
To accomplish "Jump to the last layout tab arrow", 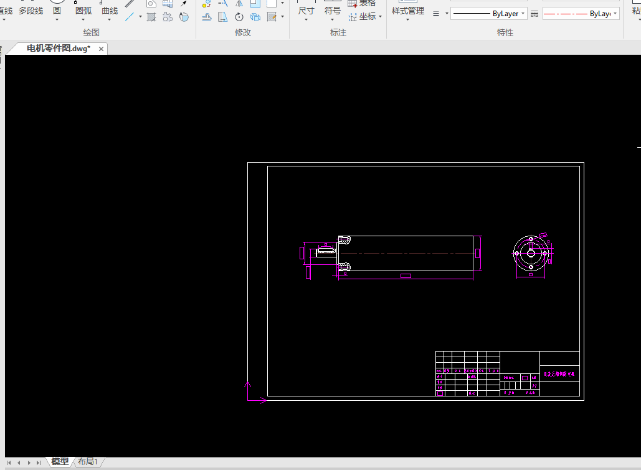I will point(39,463).
